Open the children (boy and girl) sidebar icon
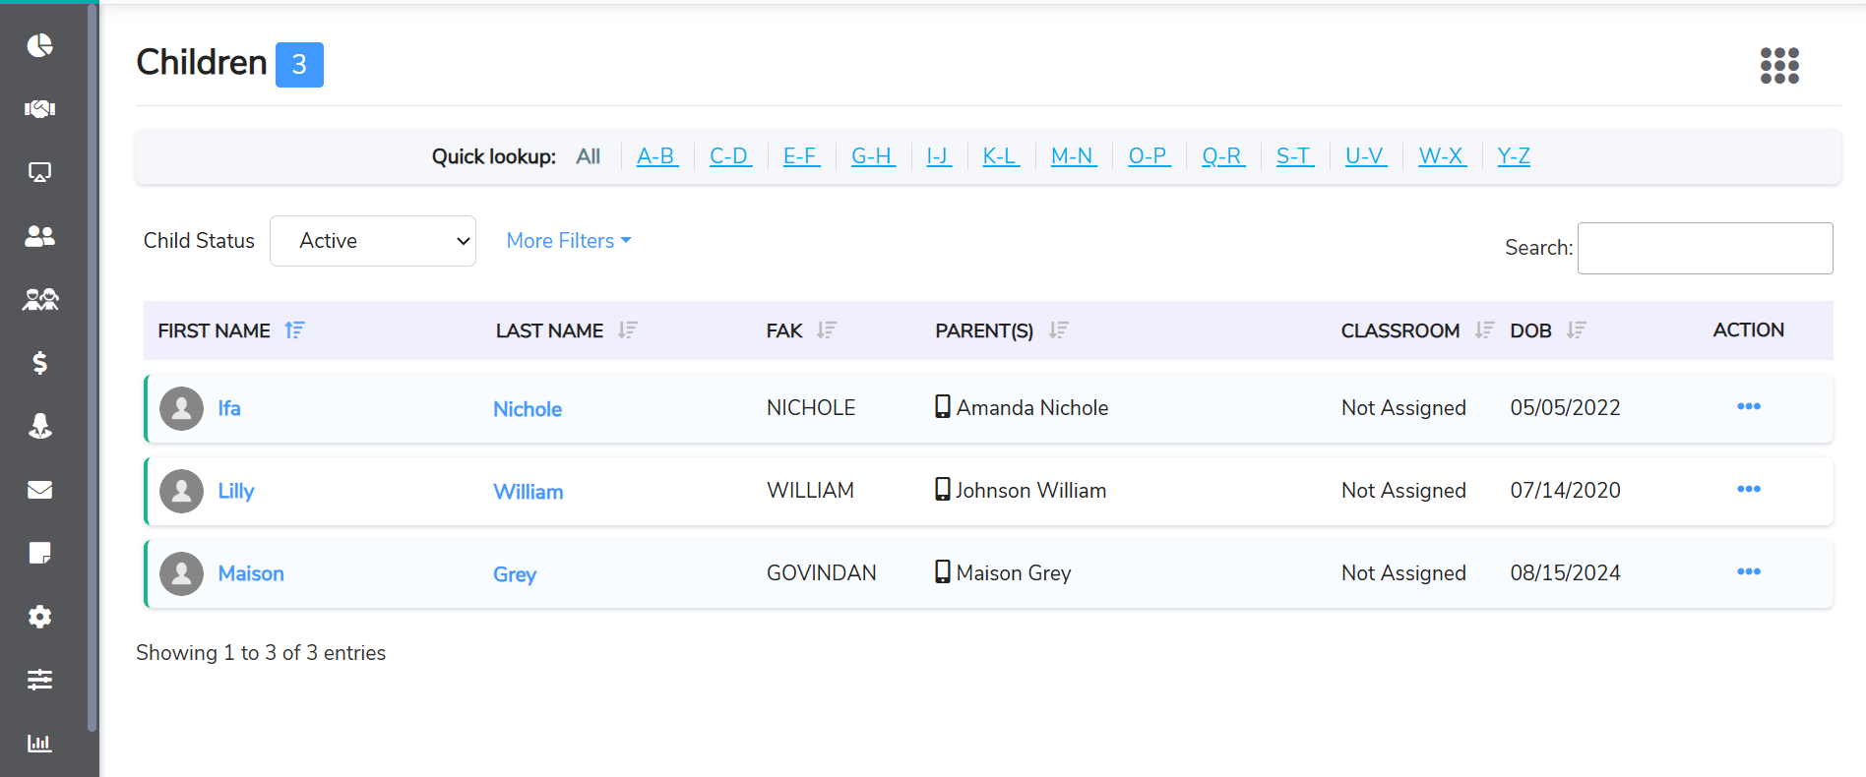 [39, 299]
